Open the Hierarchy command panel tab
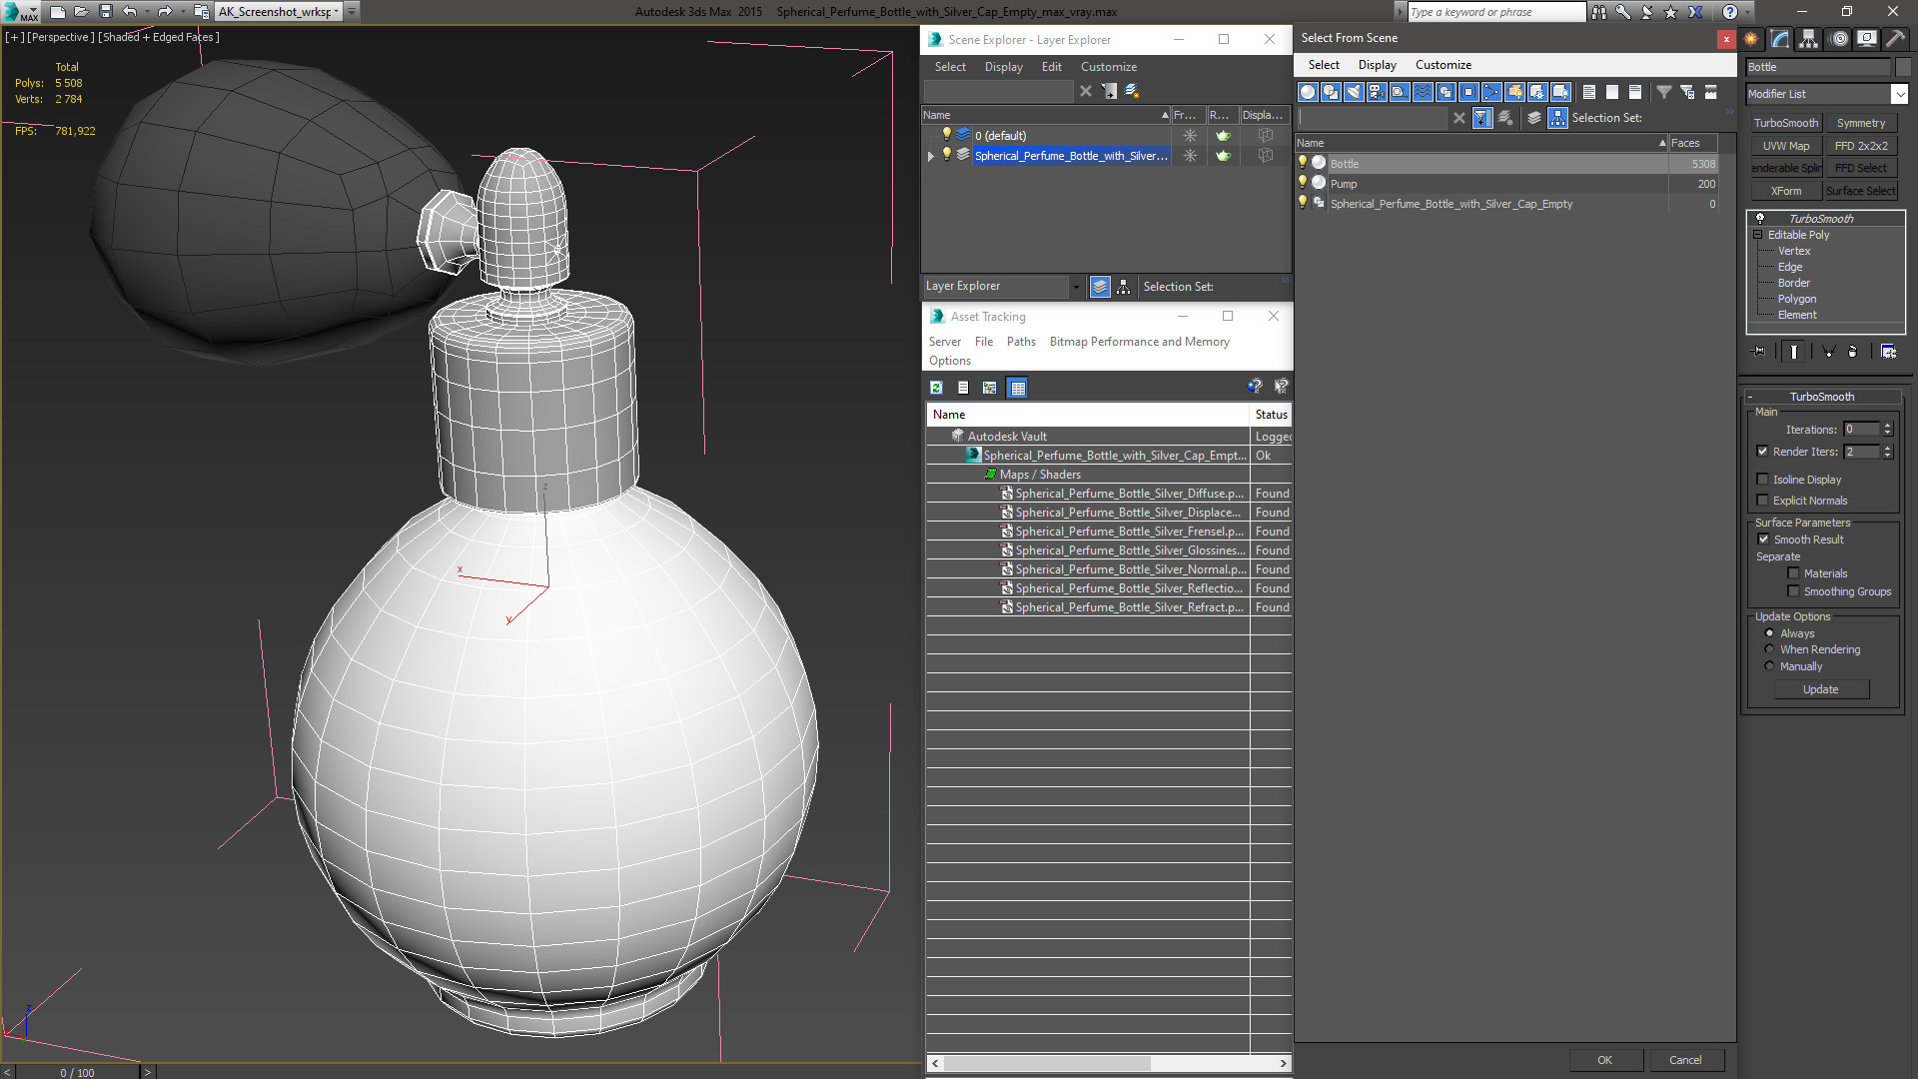The width and height of the screenshot is (1918, 1079). pos(1809,39)
